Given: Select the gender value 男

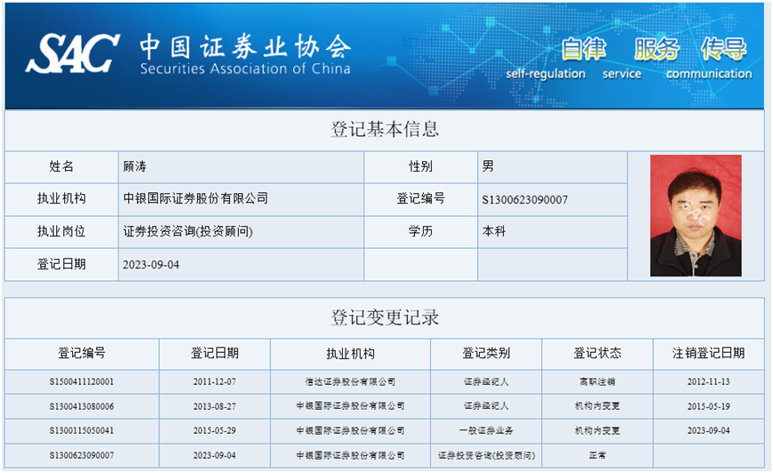Looking at the screenshot, I should [x=488, y=166].
